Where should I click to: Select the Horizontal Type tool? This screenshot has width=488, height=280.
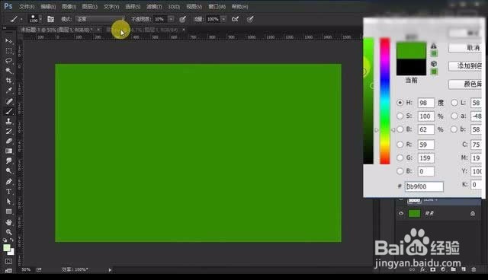8,192
